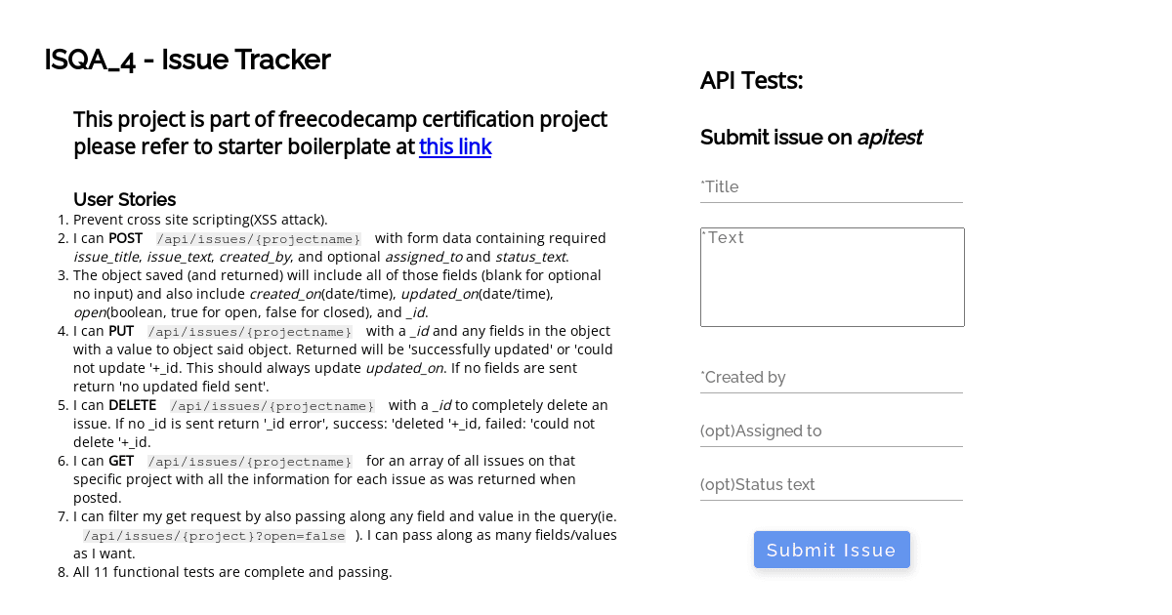Click the open=false query example code
The height and width of the screenshot is (615, 1172).
pos(213,536)
